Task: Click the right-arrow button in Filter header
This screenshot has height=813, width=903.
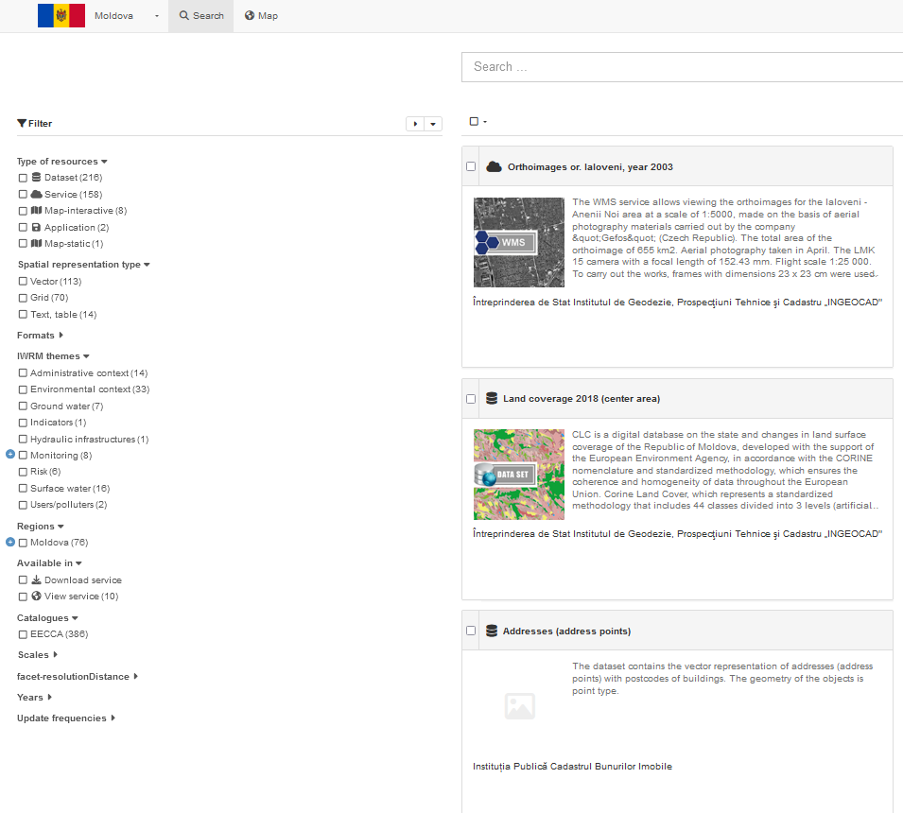Action: pos(415,124)
